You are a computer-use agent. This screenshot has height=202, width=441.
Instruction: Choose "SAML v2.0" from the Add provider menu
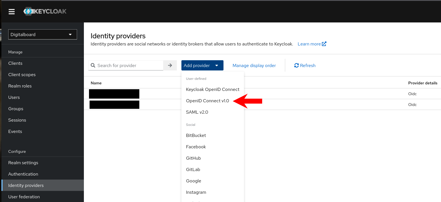[197, 112]
